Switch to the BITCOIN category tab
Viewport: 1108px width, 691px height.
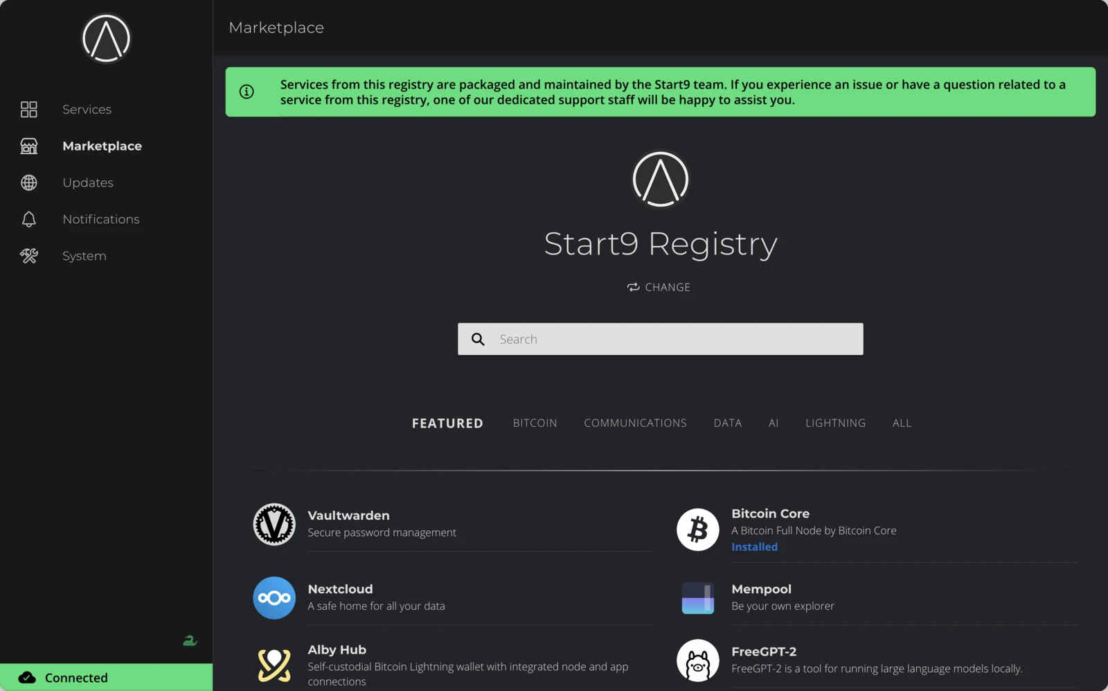click(535, 423)
